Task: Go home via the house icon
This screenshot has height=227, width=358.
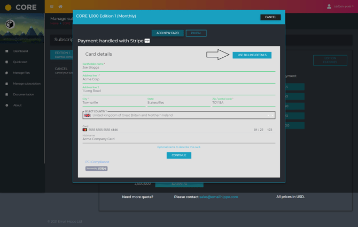Action: point(60,6)
